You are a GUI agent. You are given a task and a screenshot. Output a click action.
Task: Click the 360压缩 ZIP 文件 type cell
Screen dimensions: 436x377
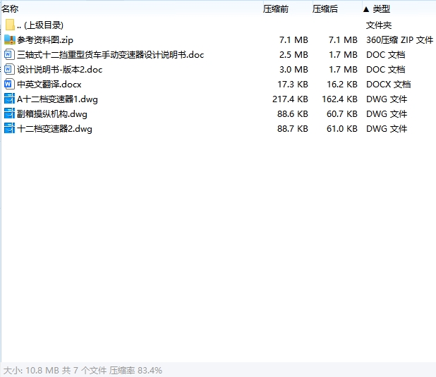click(x=399, y=40)
